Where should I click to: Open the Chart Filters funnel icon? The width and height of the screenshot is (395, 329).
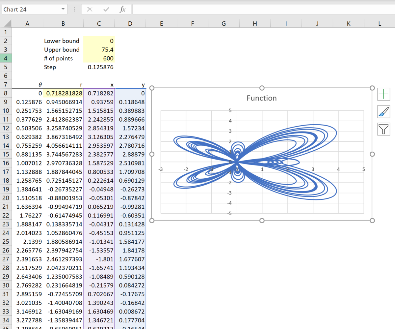coord(384,129)
